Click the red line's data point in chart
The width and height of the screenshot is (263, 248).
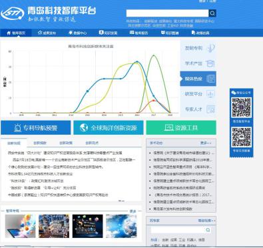pos(154,101)
